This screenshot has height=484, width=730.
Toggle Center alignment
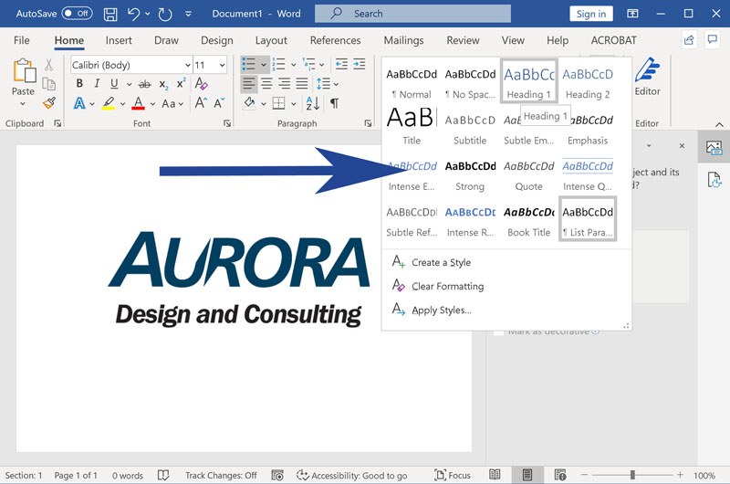(x=266, y=84)
